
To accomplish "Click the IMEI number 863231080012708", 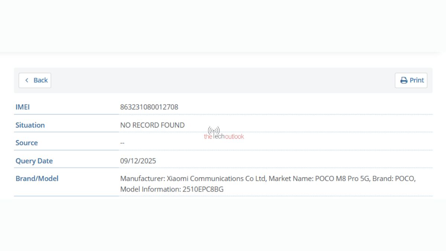I will click(x=149, y=107).
